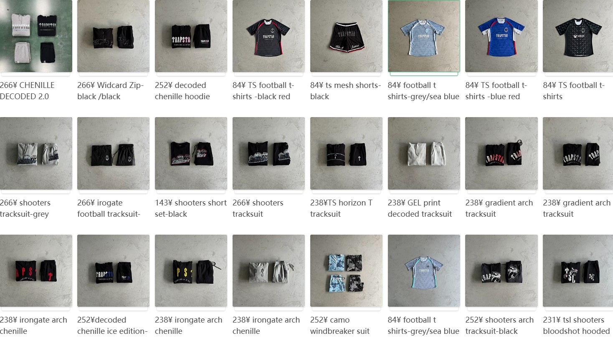Open the 266¥ shooters tracksuit-grey thumbnail
Image resolution: width=613 pixels, height=338 pixels.
36,153
